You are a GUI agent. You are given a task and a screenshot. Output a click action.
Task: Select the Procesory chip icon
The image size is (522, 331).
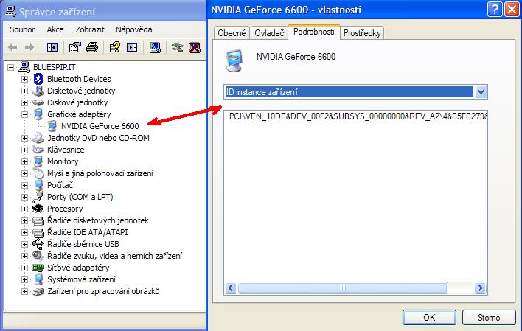click(38, 209)
